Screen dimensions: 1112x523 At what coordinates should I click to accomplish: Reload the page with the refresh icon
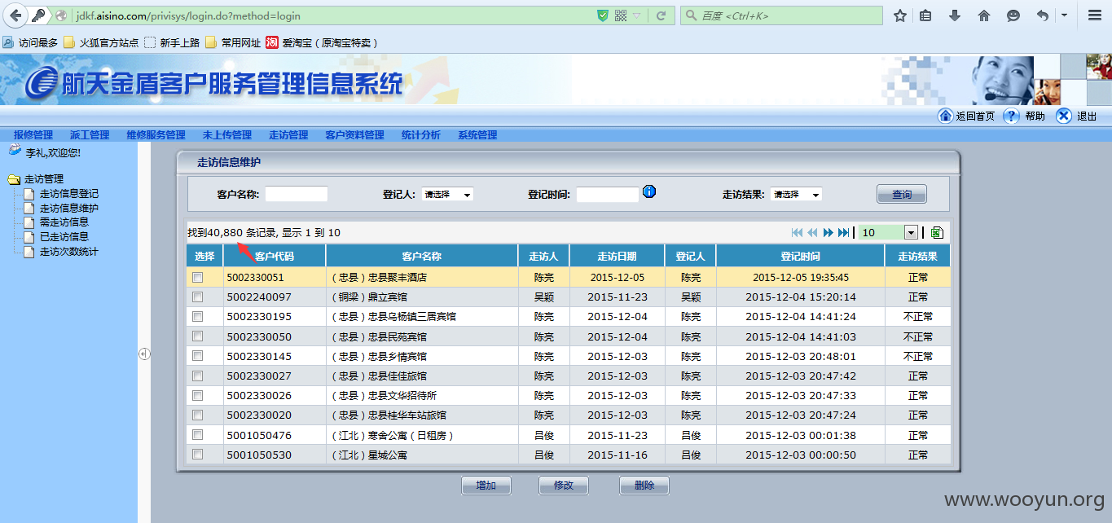point(661,15)
